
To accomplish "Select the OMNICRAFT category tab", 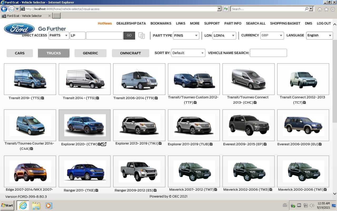I will click(131, 53).
